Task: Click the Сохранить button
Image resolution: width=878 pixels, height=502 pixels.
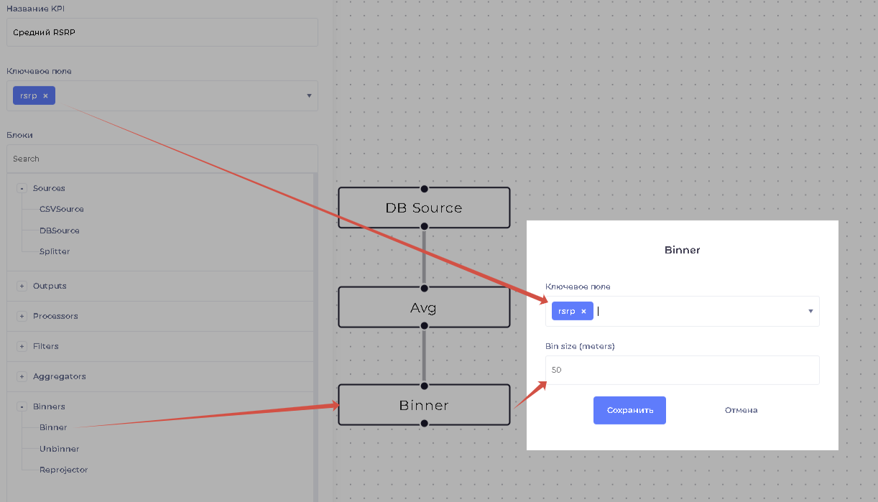Action: click(x=629, y=410)
